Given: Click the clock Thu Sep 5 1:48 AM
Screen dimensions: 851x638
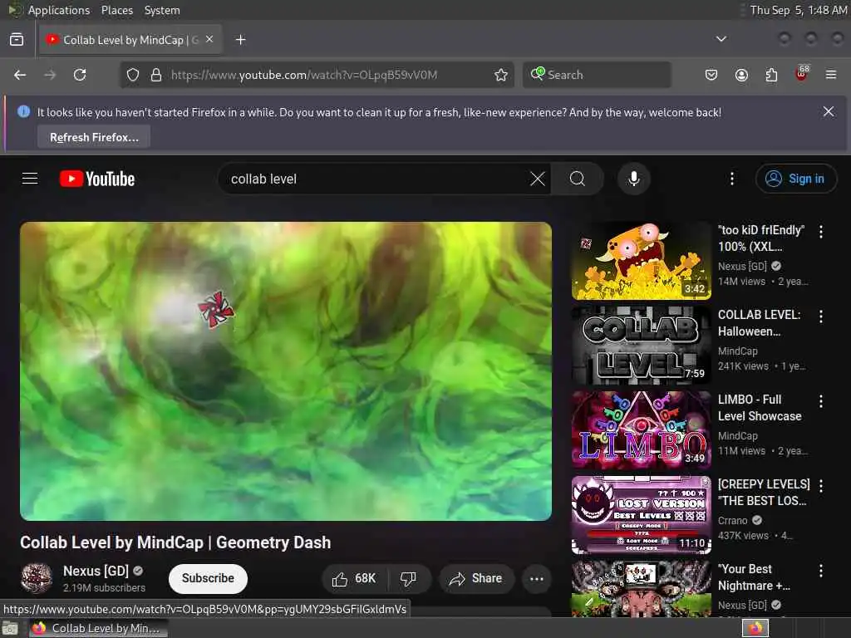Looking at the screenshot, I should pos(798,10).
